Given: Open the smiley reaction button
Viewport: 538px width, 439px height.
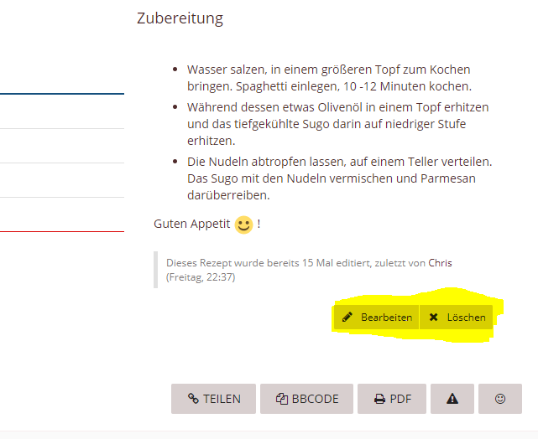Looking at the screenshot, I should (x=500, y=399).
